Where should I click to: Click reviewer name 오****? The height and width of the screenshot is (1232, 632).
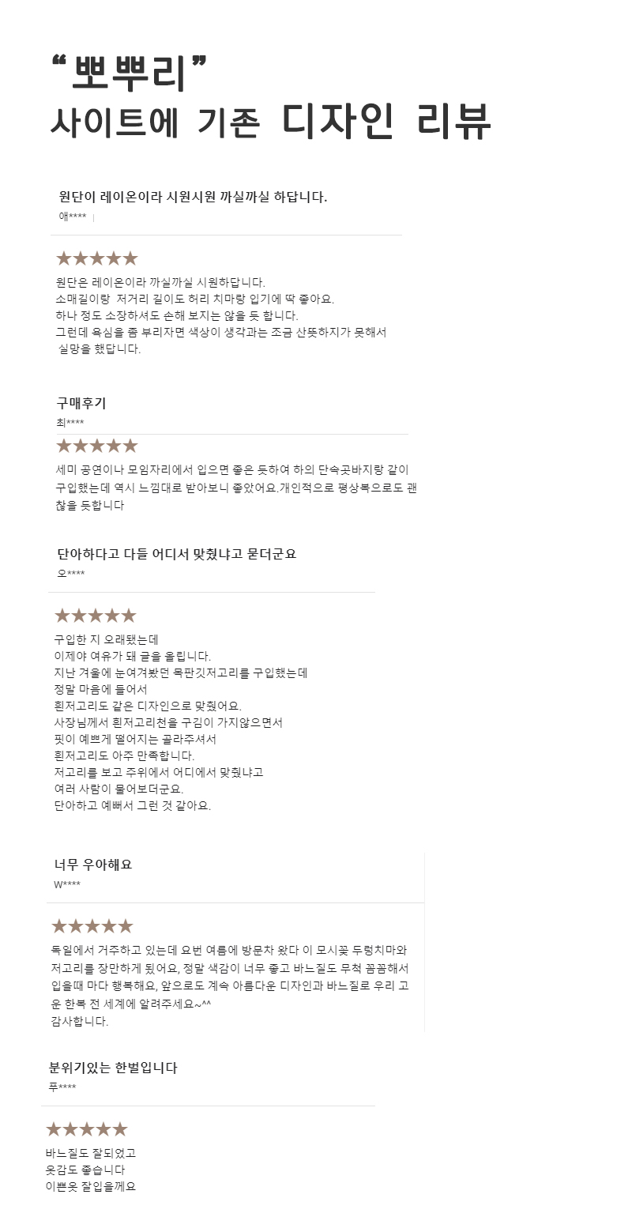click(70, 574)
